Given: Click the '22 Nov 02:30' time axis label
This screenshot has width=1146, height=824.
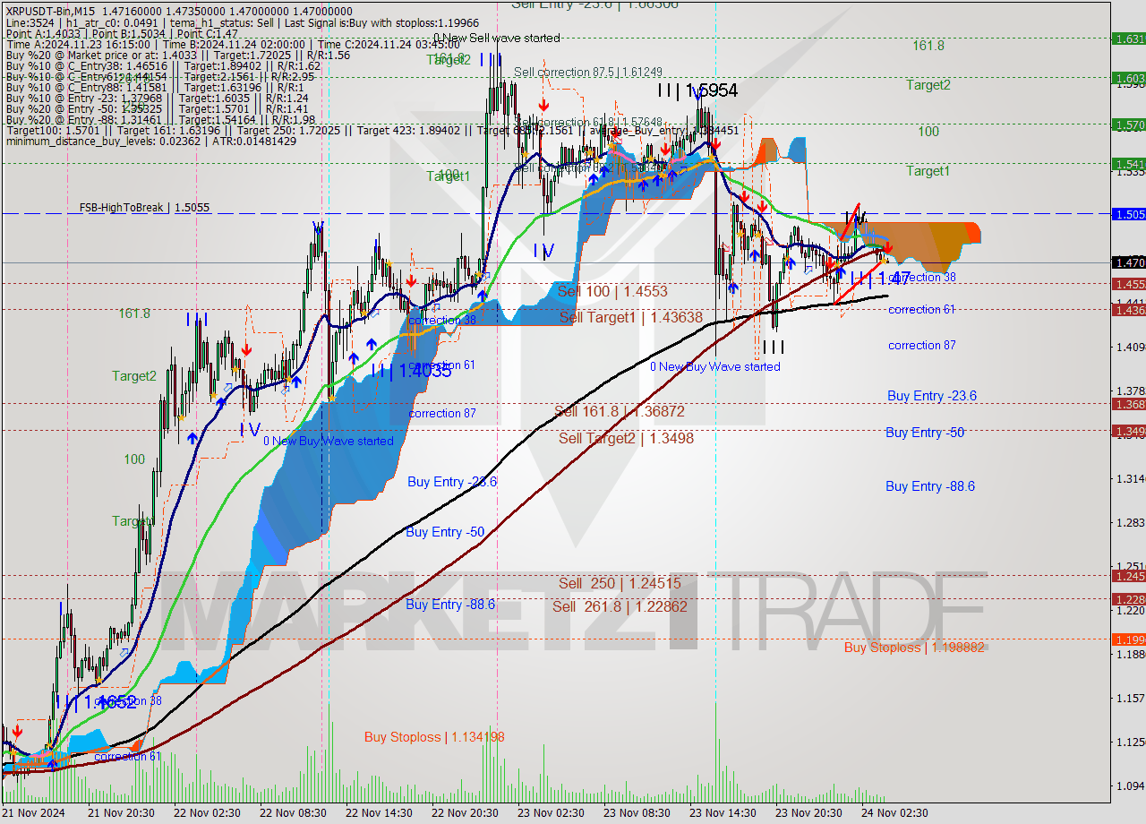Looking at the screenshot, I should pos(207,812).
